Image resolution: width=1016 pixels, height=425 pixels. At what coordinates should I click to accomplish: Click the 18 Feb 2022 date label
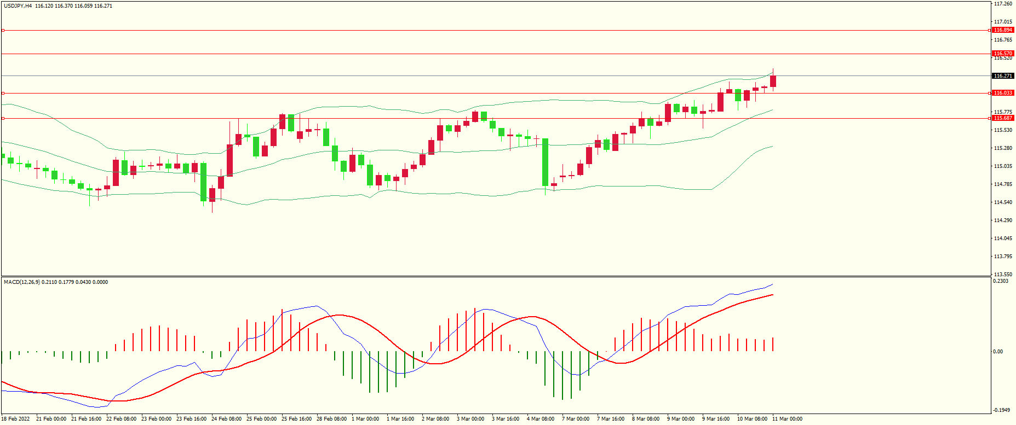pyautogui.click(x=15, y=419)
